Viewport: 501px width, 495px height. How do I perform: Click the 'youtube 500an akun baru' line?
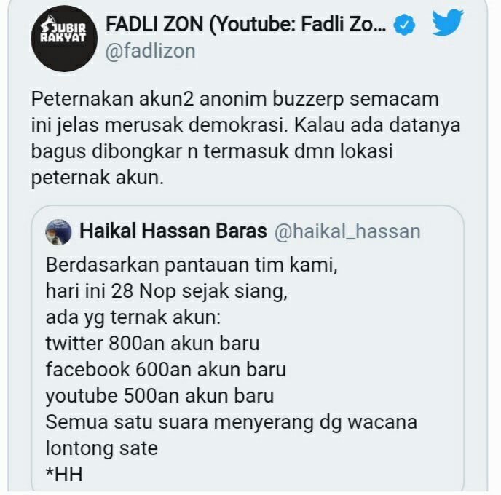click(159, 396)
